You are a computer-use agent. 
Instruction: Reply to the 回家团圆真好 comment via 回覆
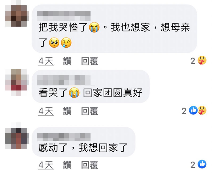coord(90,111)
